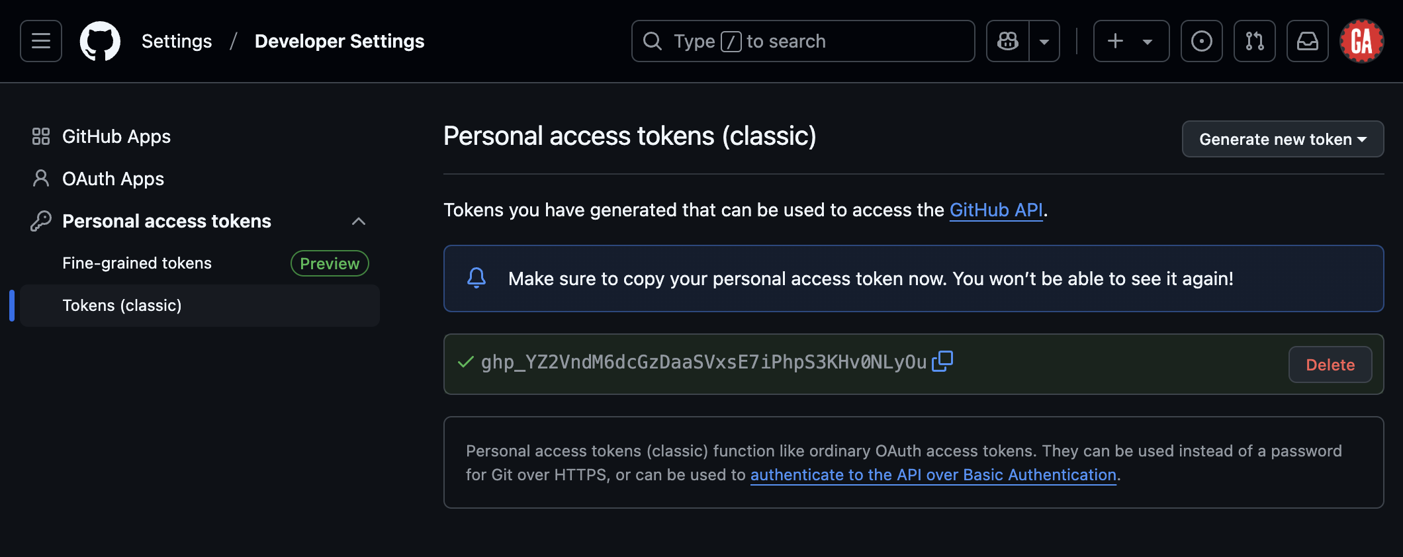Open the Generate new token dropdown

[1282, 139]
